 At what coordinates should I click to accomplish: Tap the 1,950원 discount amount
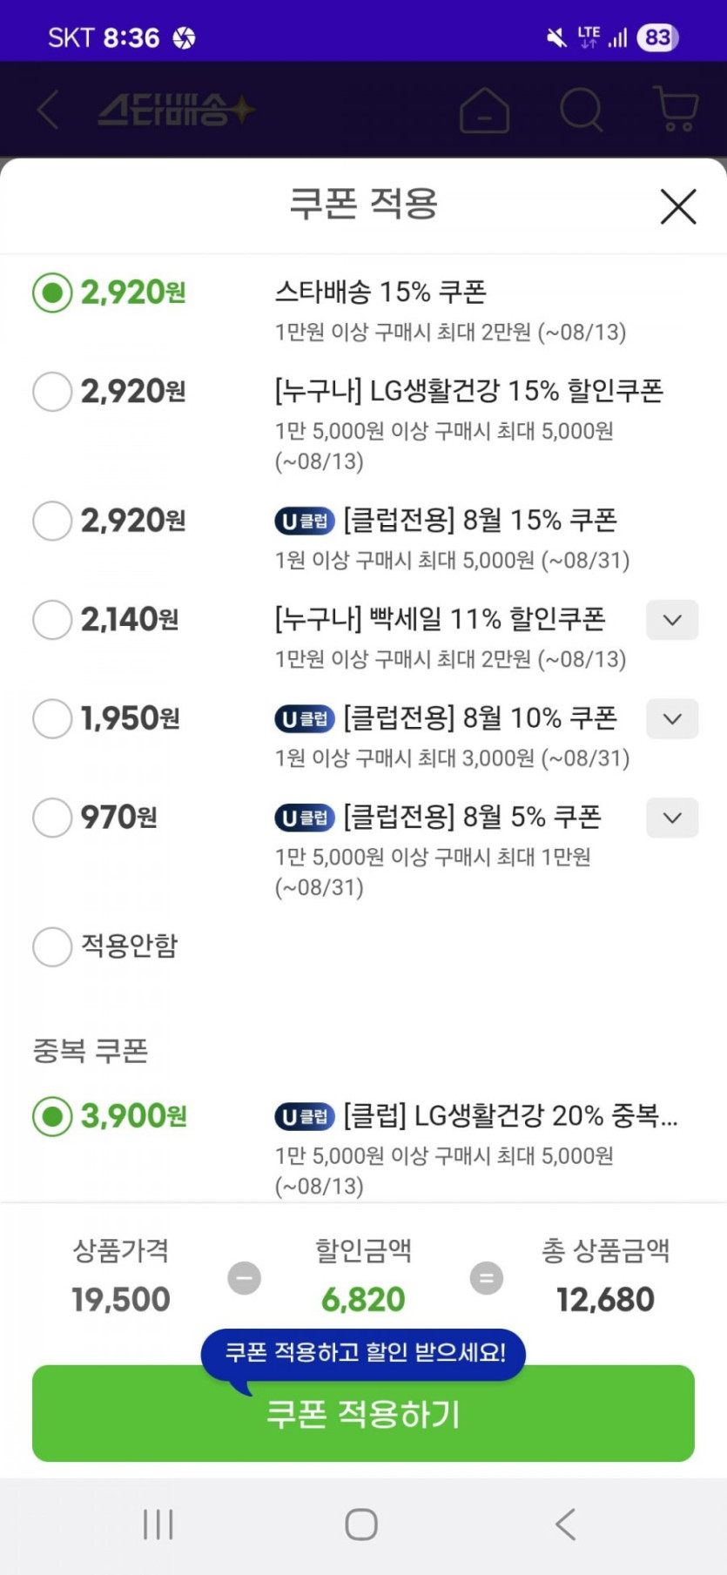click(131, 719)
